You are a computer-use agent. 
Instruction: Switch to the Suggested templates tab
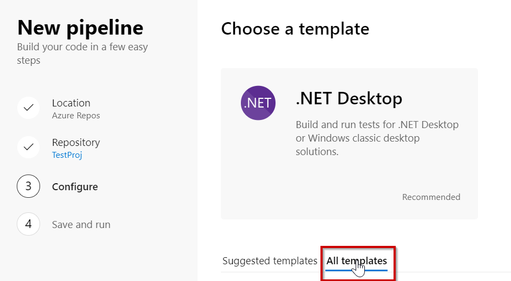point(270,261)
